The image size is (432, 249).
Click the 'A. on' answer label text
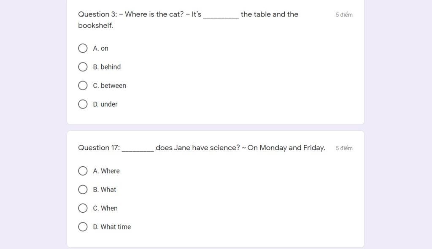[x=100, y=49]
